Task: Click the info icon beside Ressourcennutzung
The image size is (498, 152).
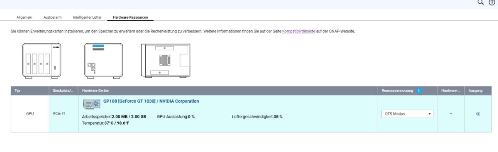Action: pyautogui.click(x=419, y=91)
